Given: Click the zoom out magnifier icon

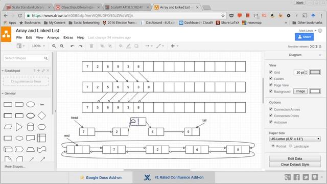Looking at the screenshot, I should pos(62,46).
